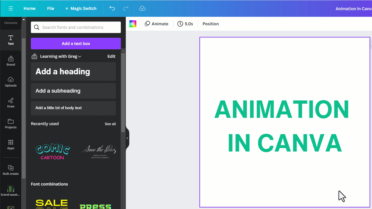The image size is (372, 209).
Task: Open the Apps panel
Action: click(11, 144)
